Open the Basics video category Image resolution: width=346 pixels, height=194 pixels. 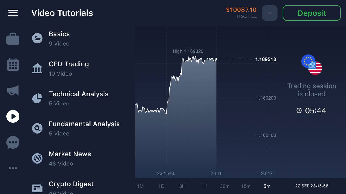59,38
